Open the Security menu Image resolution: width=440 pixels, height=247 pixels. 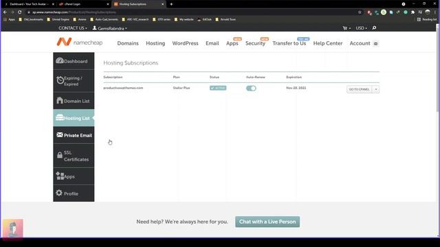255,43
